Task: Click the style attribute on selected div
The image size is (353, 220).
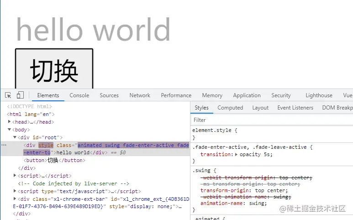Action: pos(46,145)
